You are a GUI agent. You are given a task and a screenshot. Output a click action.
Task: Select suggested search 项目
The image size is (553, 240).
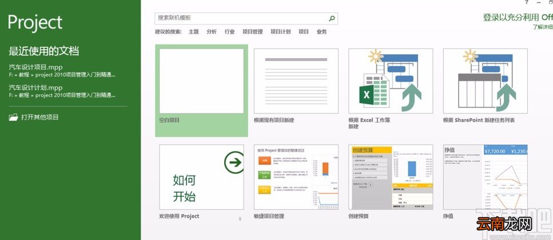tap(304, 31)
